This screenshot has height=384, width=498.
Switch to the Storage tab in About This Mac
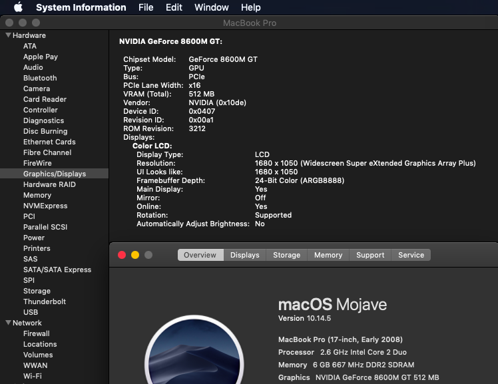click(286, 255)
